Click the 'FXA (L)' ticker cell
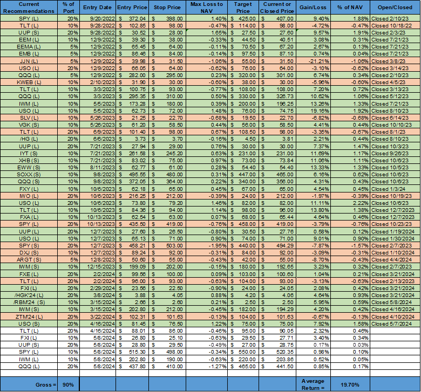421x392 pixels. pos(29,217)
